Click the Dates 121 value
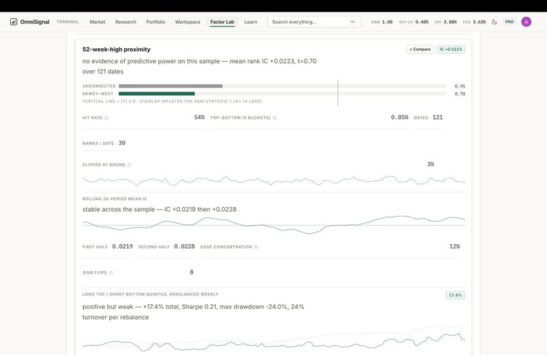Image resolution: width=547 pixels, height=355 pixels. tap(438, 117)
